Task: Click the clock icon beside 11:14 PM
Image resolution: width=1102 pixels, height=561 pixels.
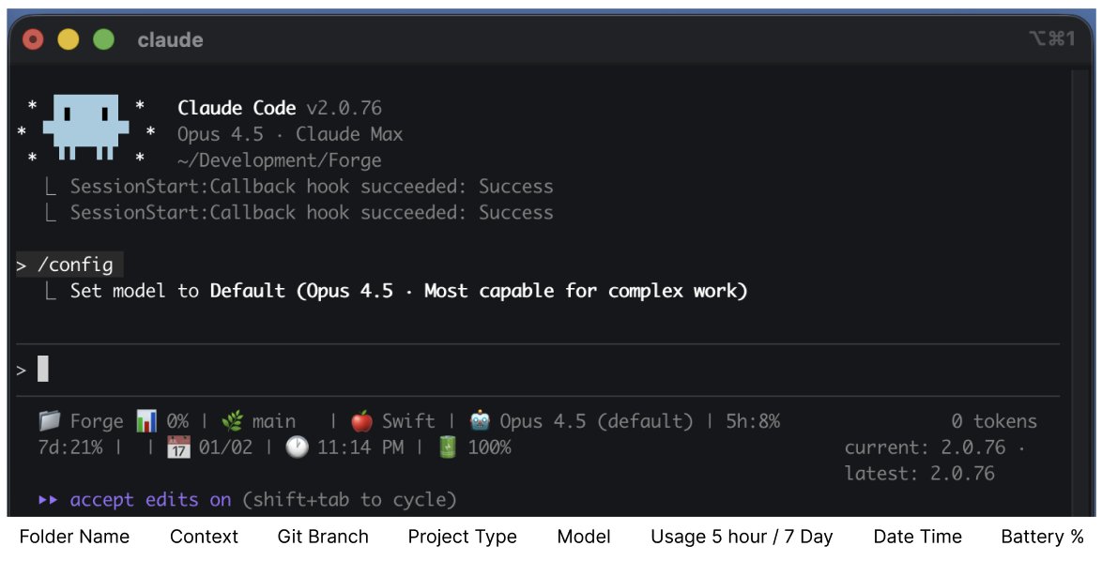Action: [296, 447]
